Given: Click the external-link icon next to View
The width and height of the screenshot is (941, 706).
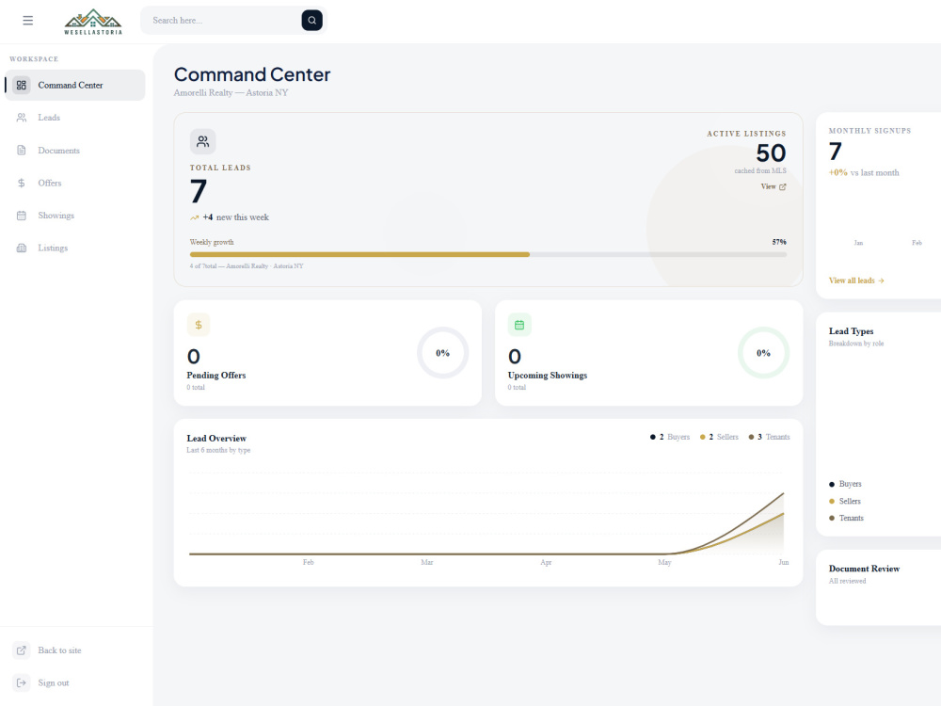Looking at the screenshot, I should (x=782, y=186).
